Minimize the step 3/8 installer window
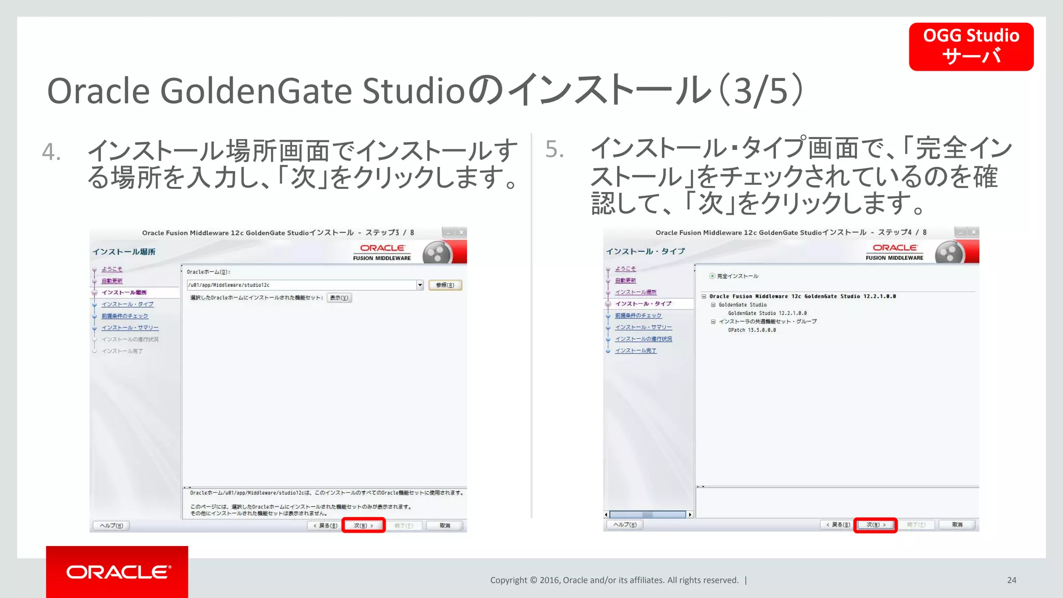Screen dimensions: 1063x598 point(449,233)
